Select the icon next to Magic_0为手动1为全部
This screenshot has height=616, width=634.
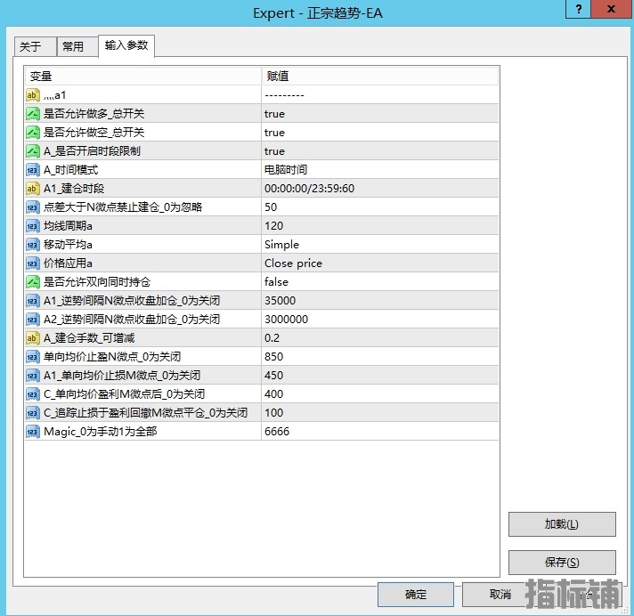pos(33,432)
